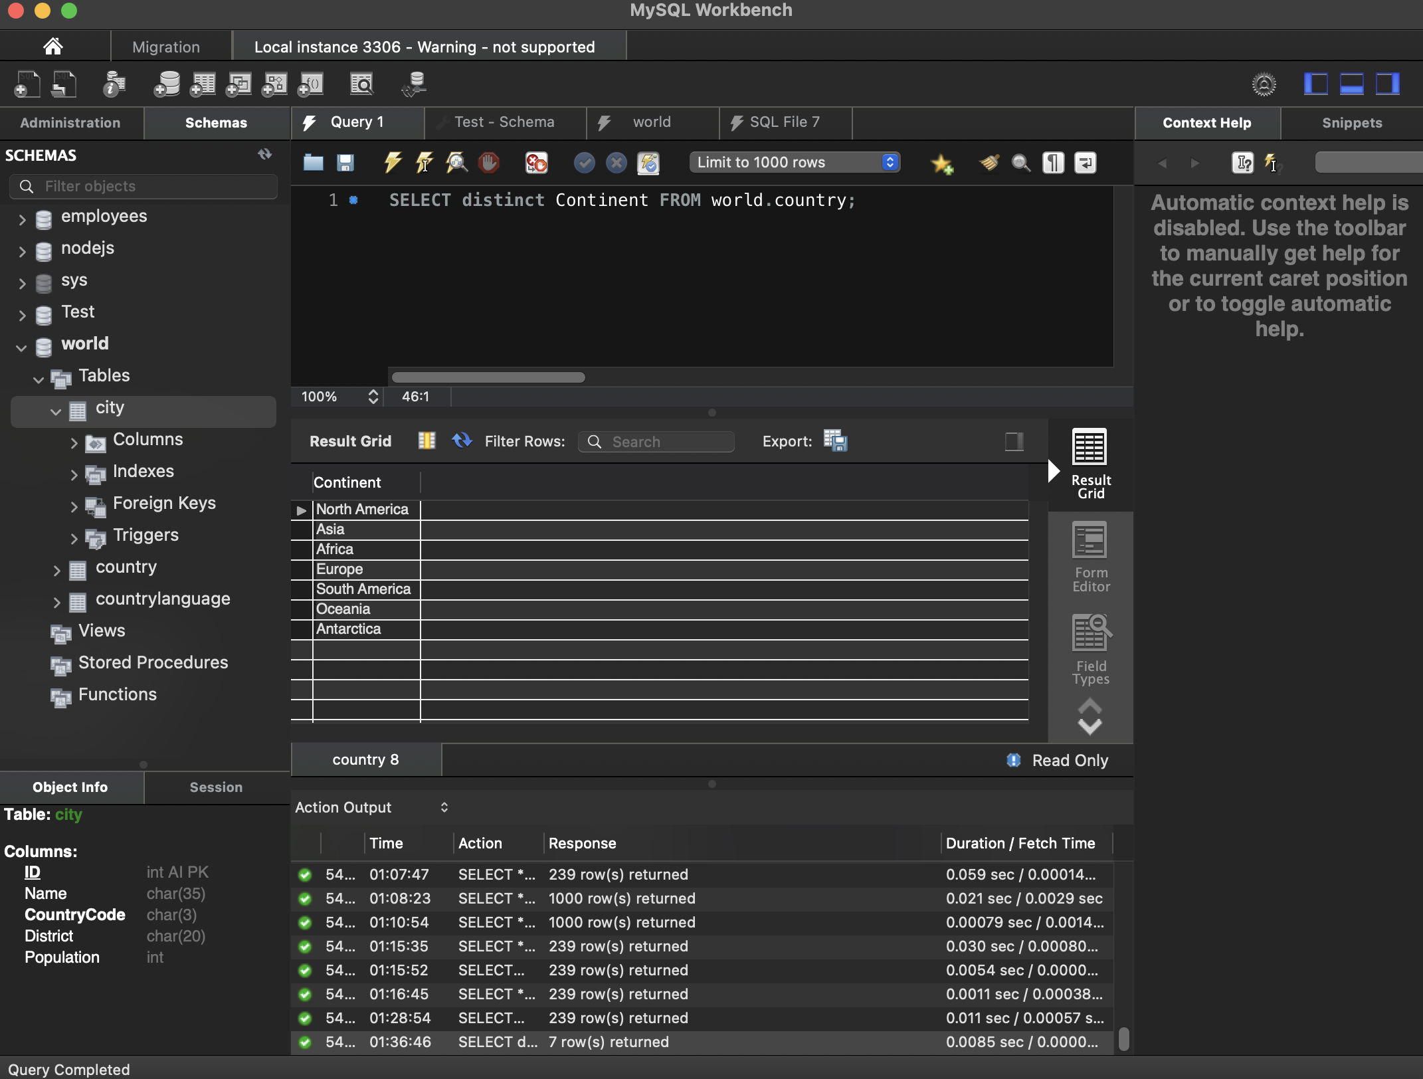Open a script file in editor

[x=313, y=163]
